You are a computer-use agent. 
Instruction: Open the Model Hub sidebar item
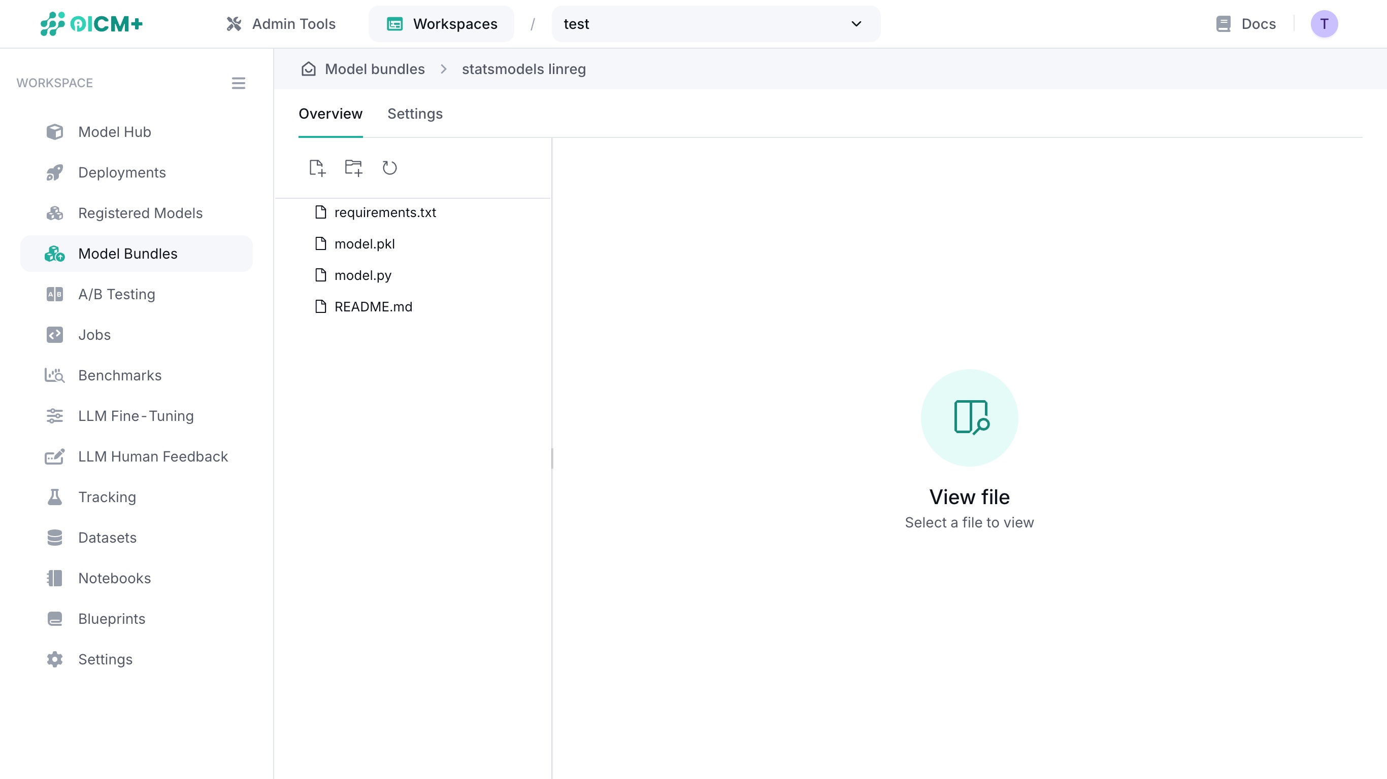point(114,132)
